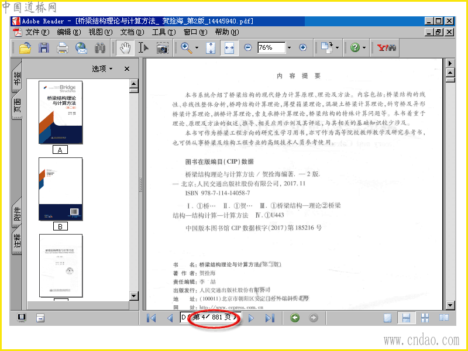
Task: Click the plus zoom in button
Action: coord(303,47)
